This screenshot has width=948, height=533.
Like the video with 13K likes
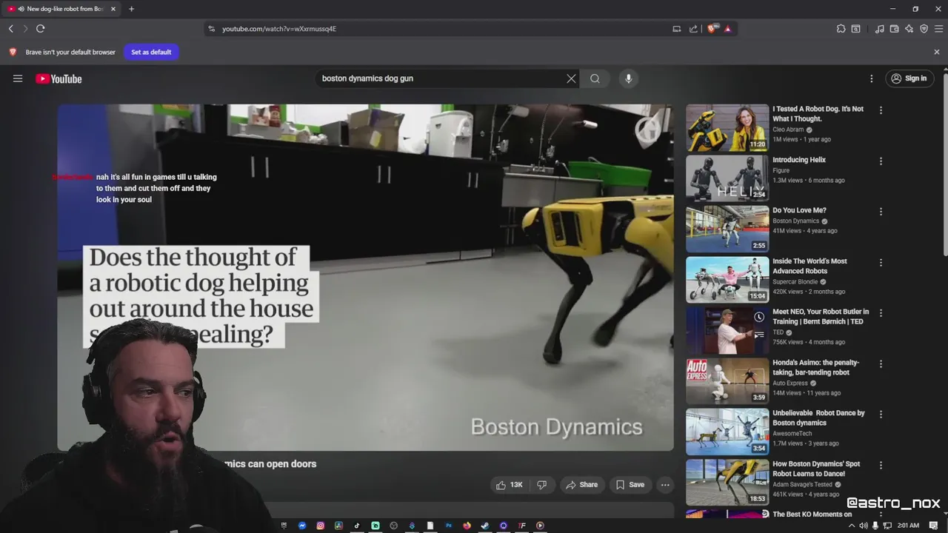(510, 485)
